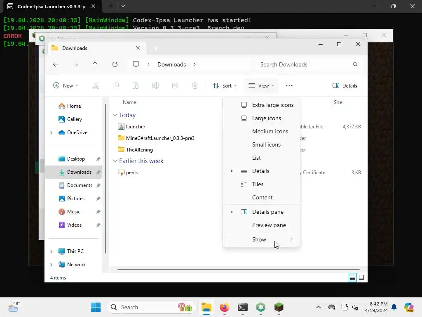
Task: Click the Cut toolbar icon
Action: click(96, 86)
